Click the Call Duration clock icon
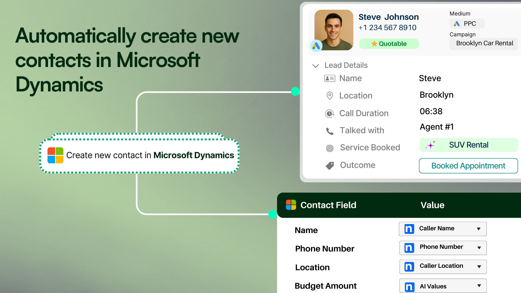This screenshot has height=293, width=521. click(329, 113)
